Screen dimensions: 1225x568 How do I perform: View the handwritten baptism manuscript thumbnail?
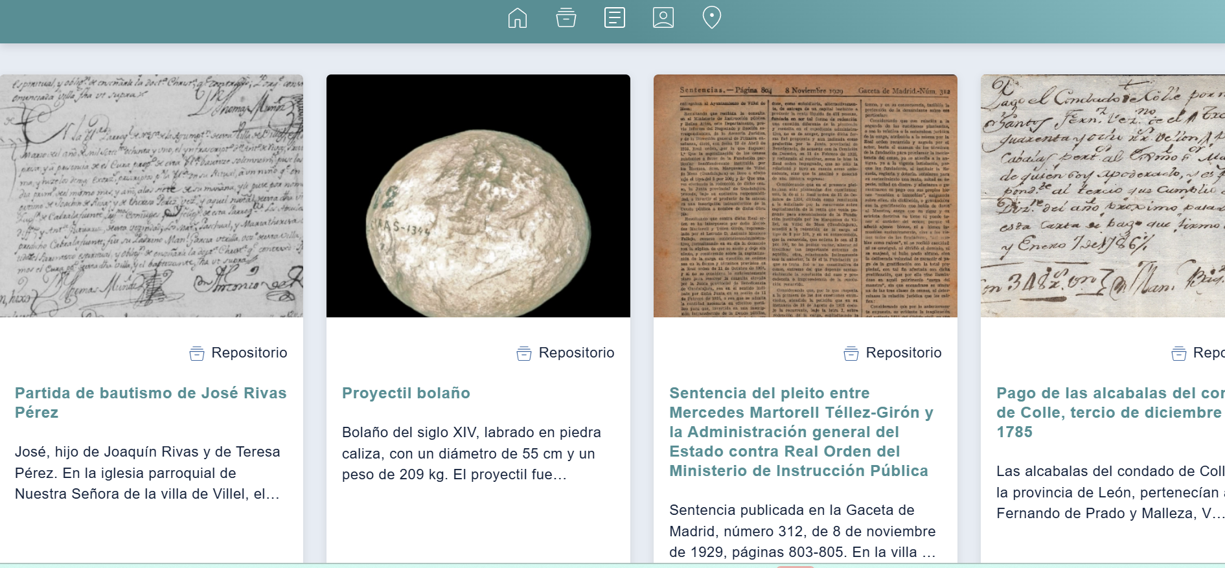pyautogui.click(x=152, y=196)
